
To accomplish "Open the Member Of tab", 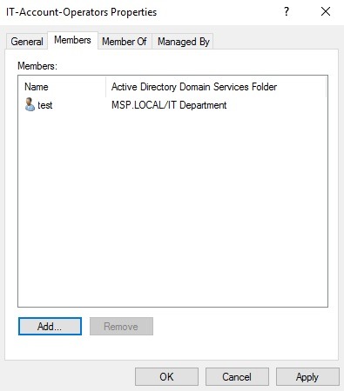I will (125, 42).
